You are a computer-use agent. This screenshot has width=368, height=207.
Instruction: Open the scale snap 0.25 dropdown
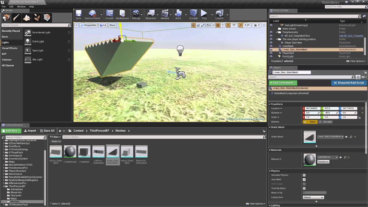point(247,25)
